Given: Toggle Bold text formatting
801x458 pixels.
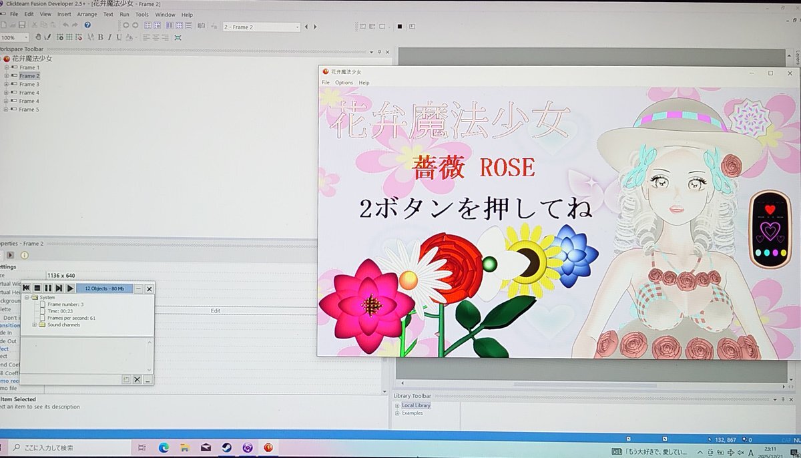Looking at the screenshot, I should 100,37.
